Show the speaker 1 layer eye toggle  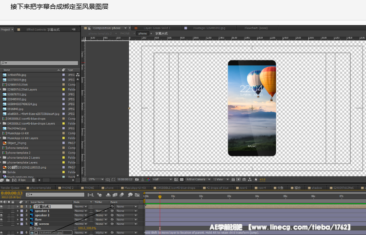[1, 211]
